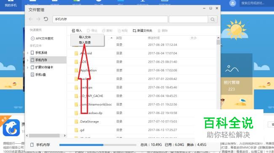
Task: Click the back navigation arrow
Action: coord(31,19)
